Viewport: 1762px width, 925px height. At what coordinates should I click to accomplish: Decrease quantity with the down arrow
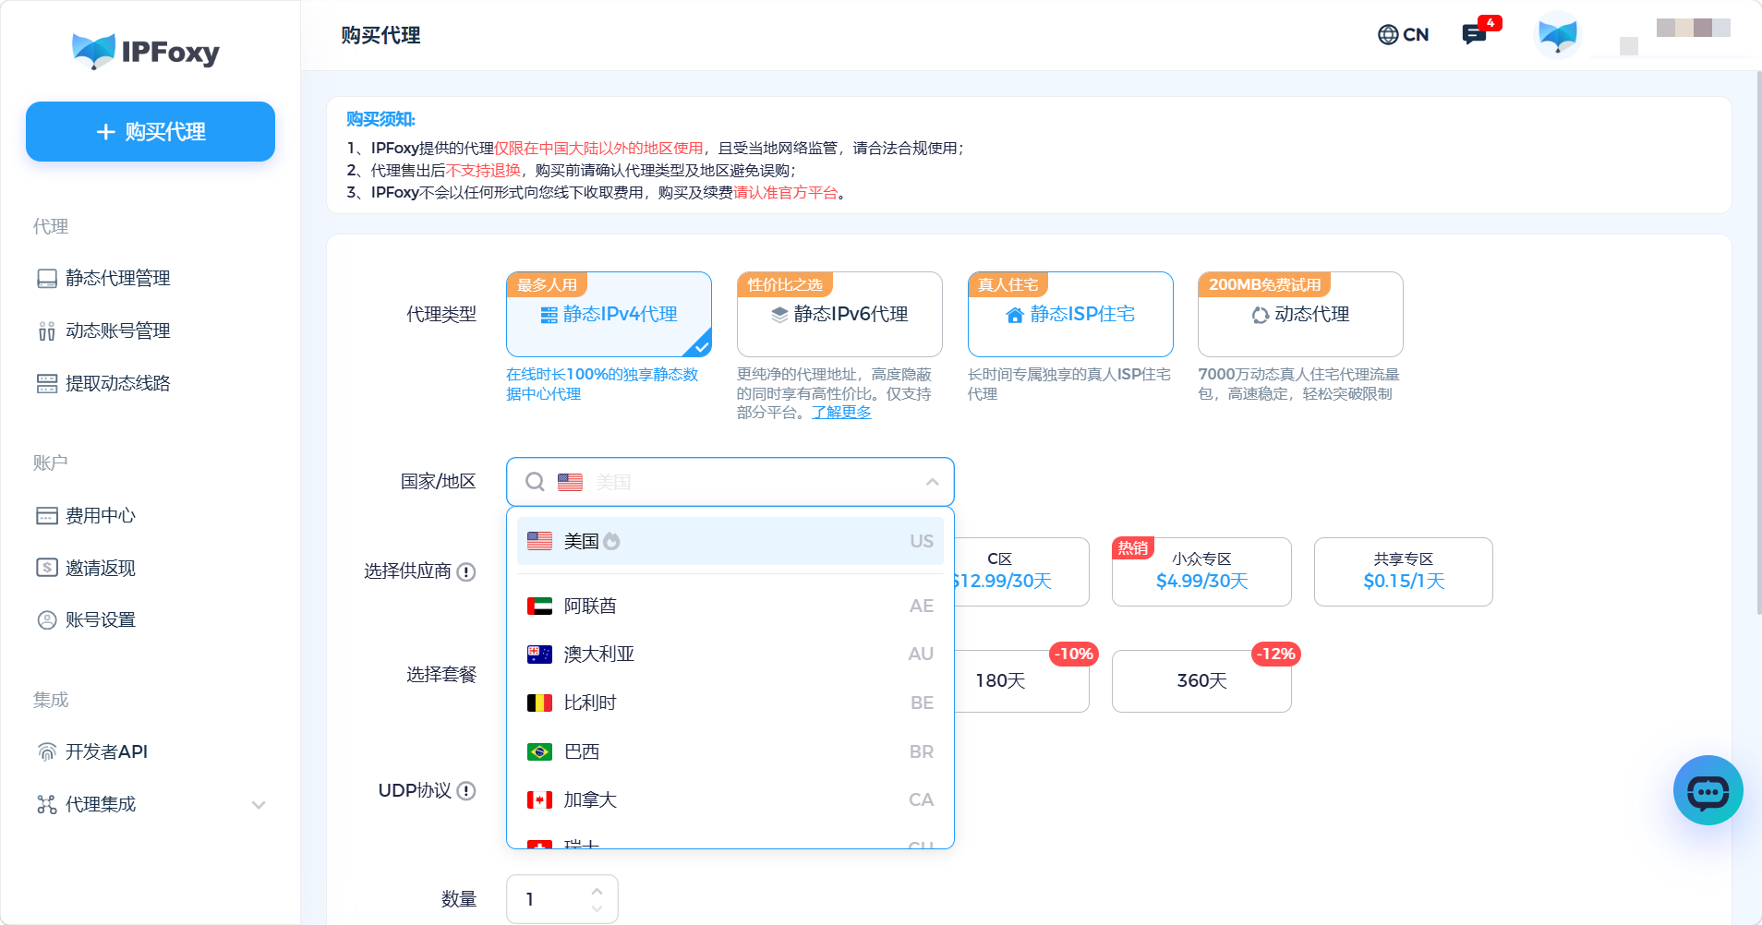coord(597,908)
